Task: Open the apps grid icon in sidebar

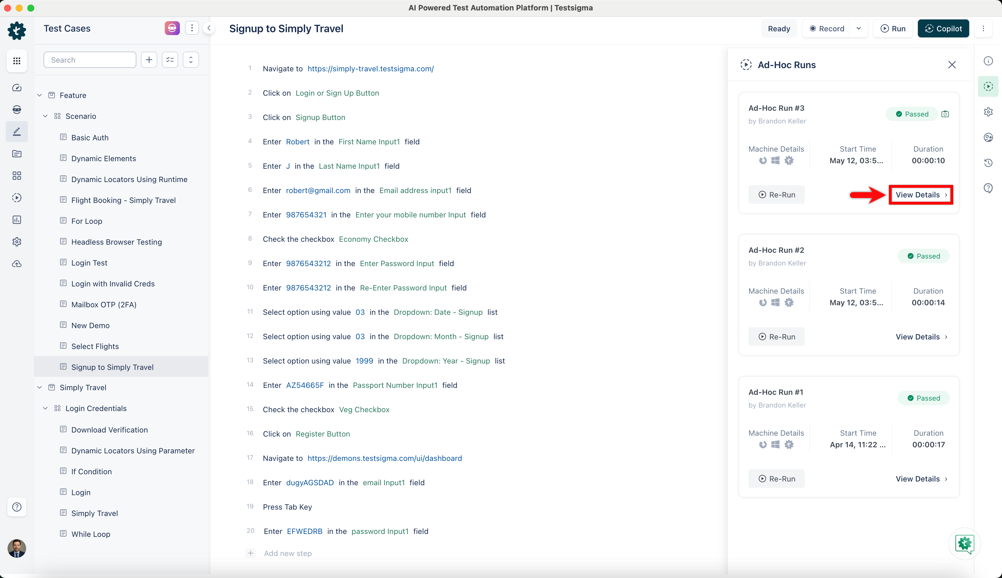Action: pyautogui.click(x=17, y=61)
